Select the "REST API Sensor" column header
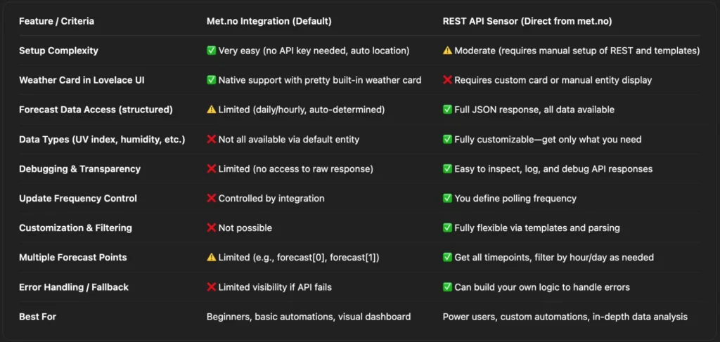 pyautogui.click(x=527, y=21)
